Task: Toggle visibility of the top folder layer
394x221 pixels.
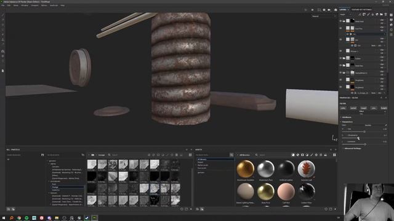Action: (x=340, y=21)
